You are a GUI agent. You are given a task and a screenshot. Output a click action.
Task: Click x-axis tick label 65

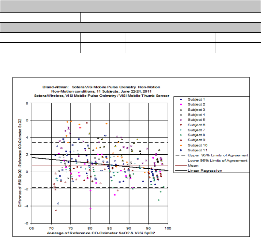[32, 228]
